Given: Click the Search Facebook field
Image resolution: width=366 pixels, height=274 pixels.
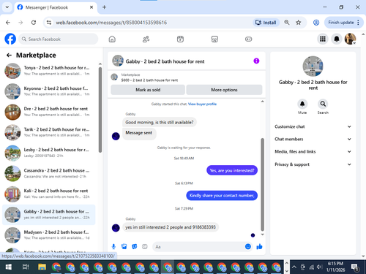Looking at the screenshot, I should pyautogui.click(x=58, y=39).
